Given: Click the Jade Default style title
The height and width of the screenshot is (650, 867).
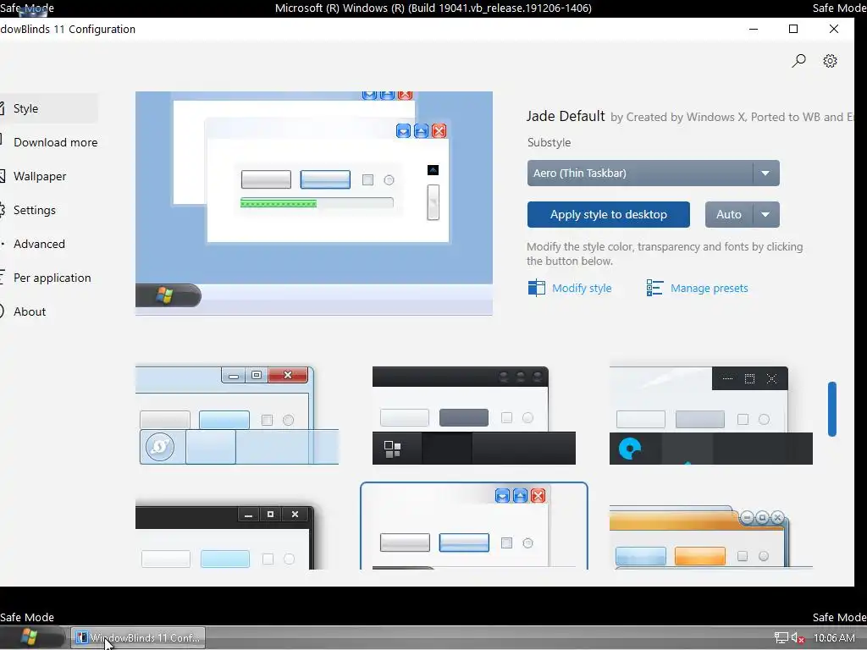Looking at the screenshot, I should pyautogui.click(x=565, y=116).
